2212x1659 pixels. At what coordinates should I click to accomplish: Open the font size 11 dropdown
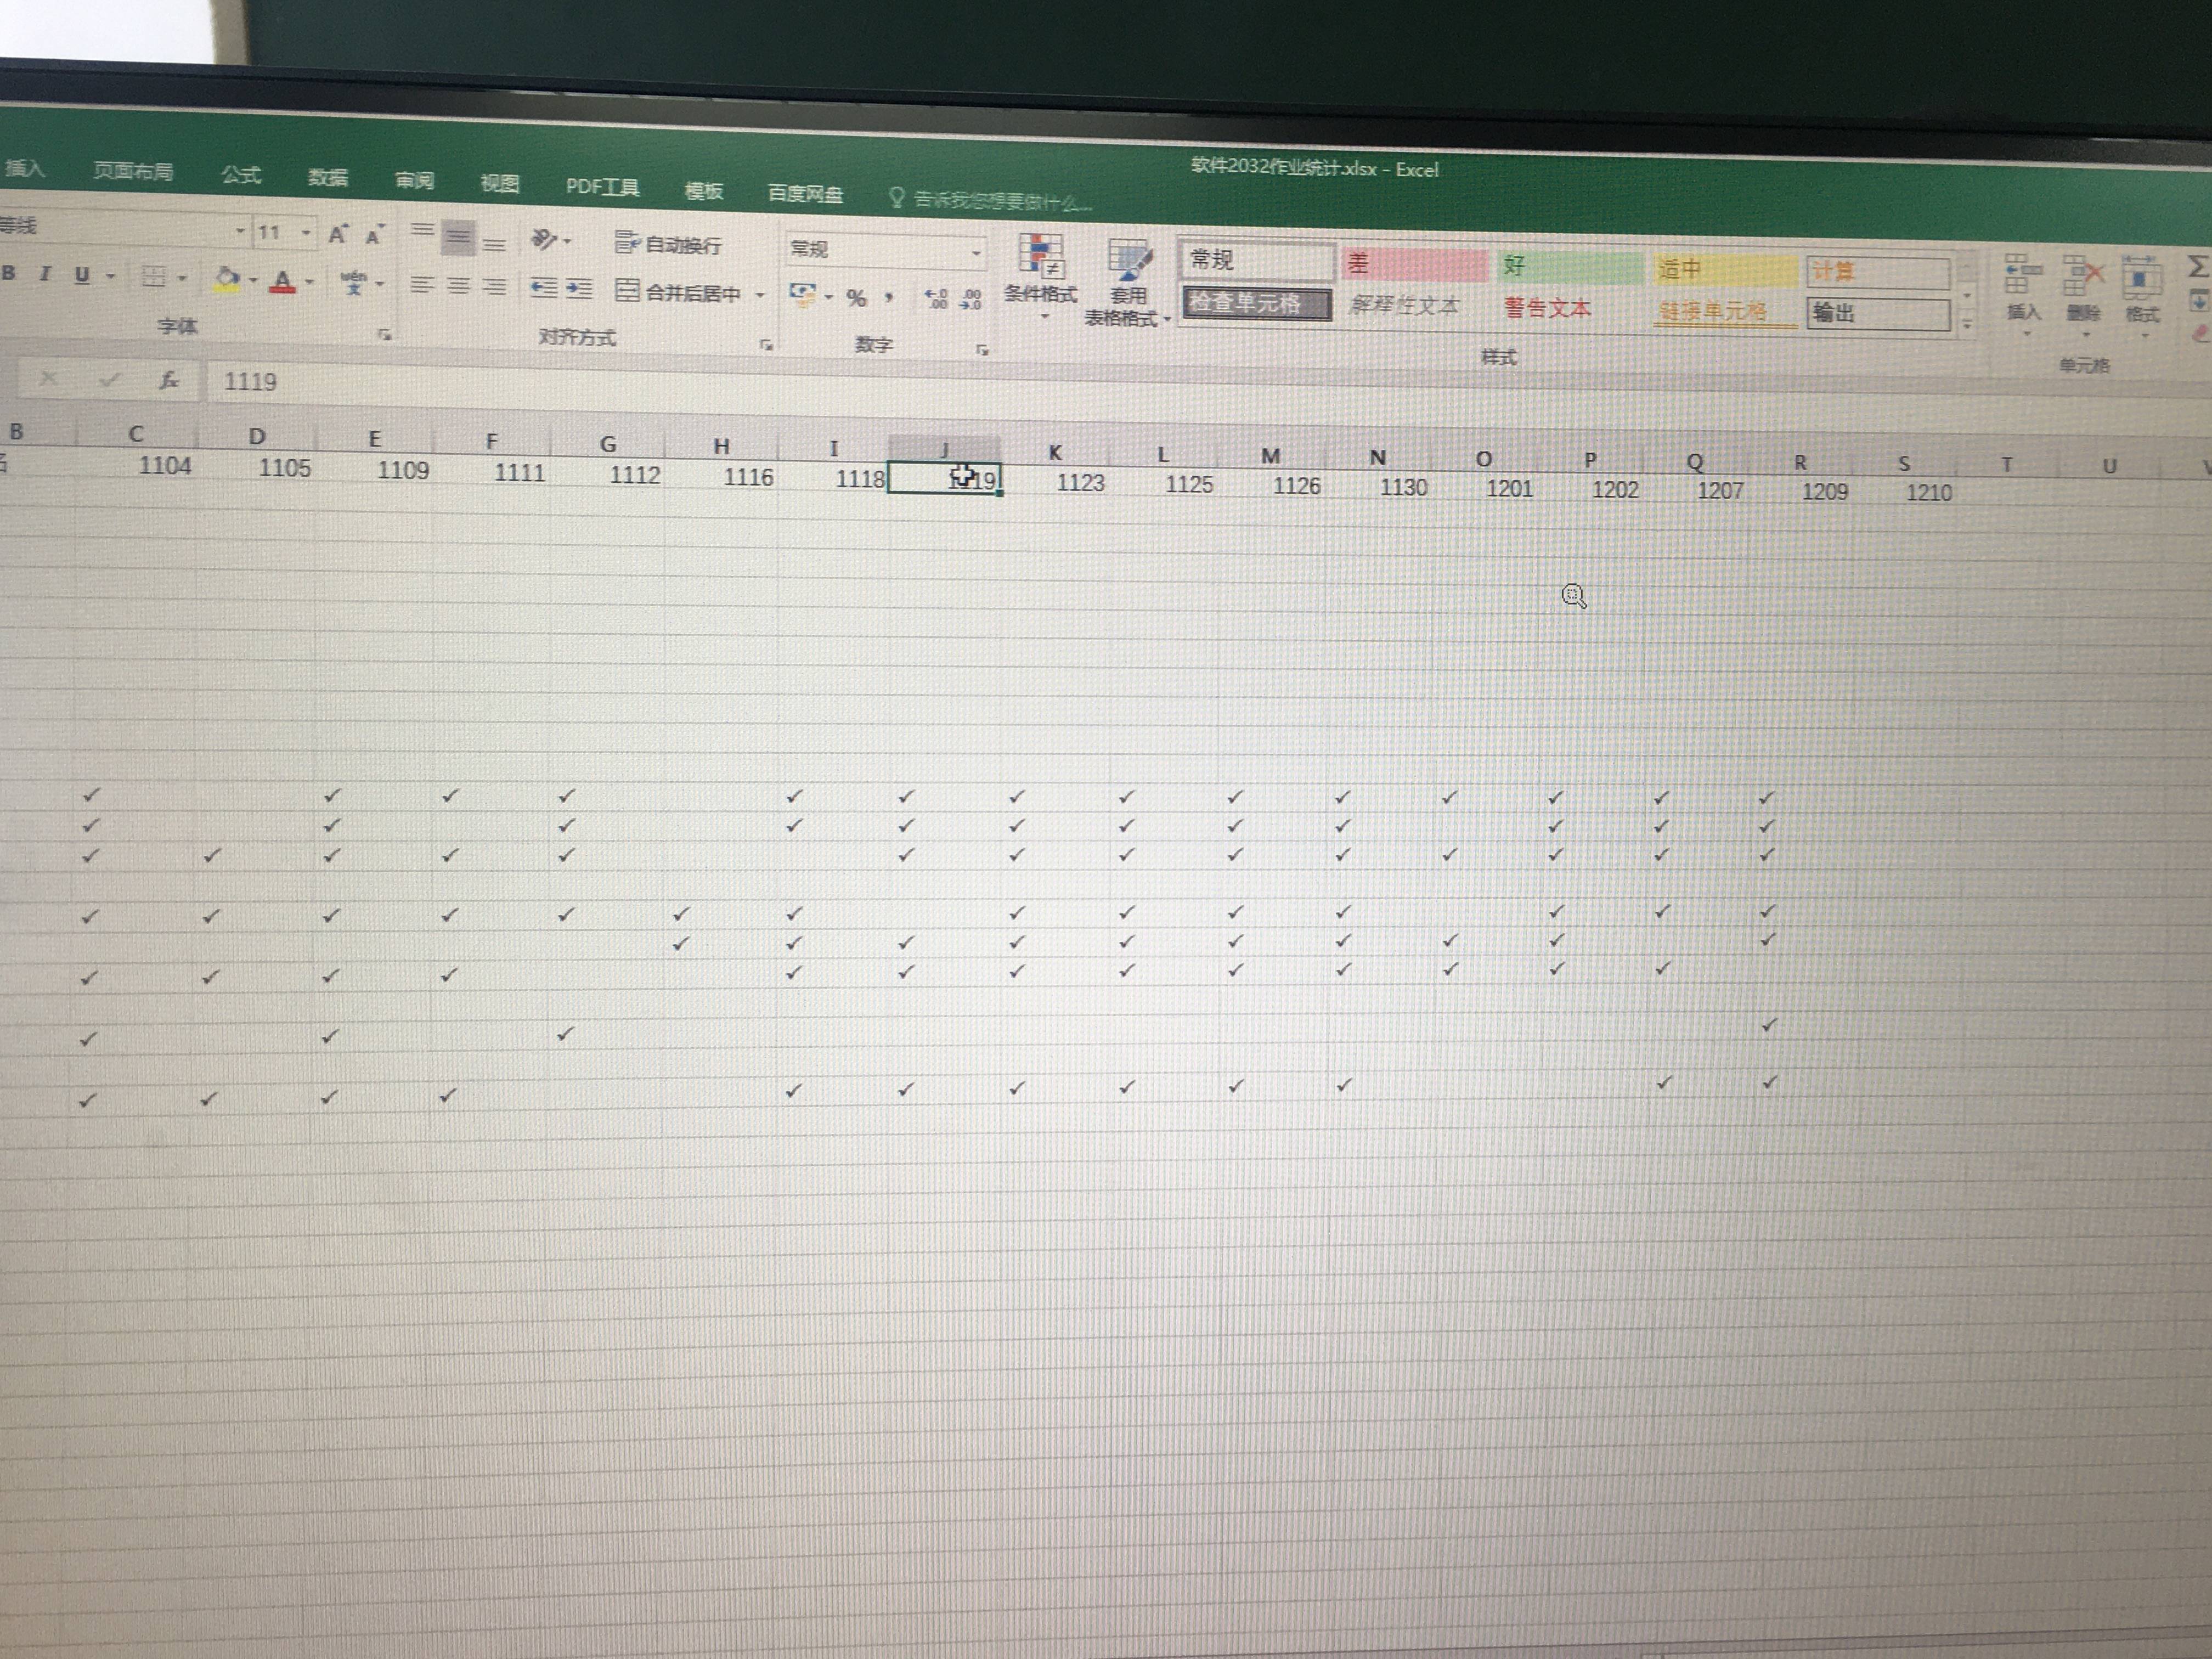click(305, 233)
